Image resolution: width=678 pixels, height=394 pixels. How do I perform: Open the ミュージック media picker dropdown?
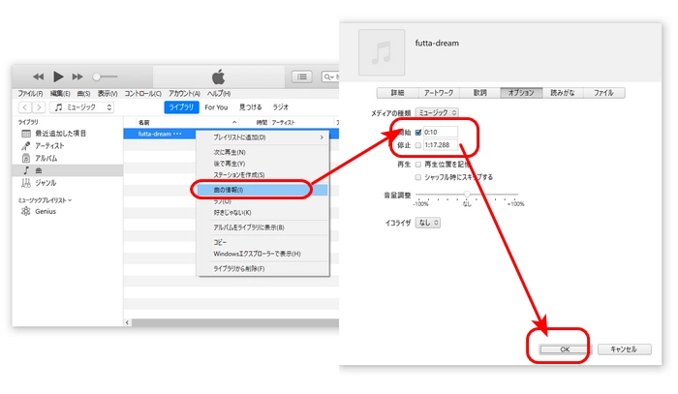coord(82,107)
